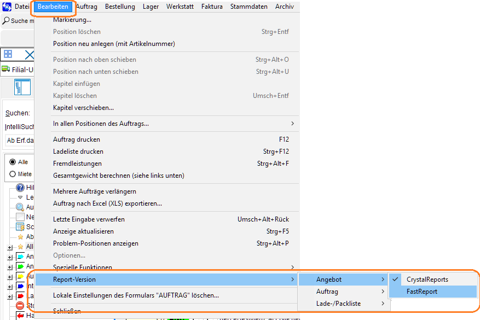
Task: Click the star icon next to Ab
Action: tap(20, 237)
